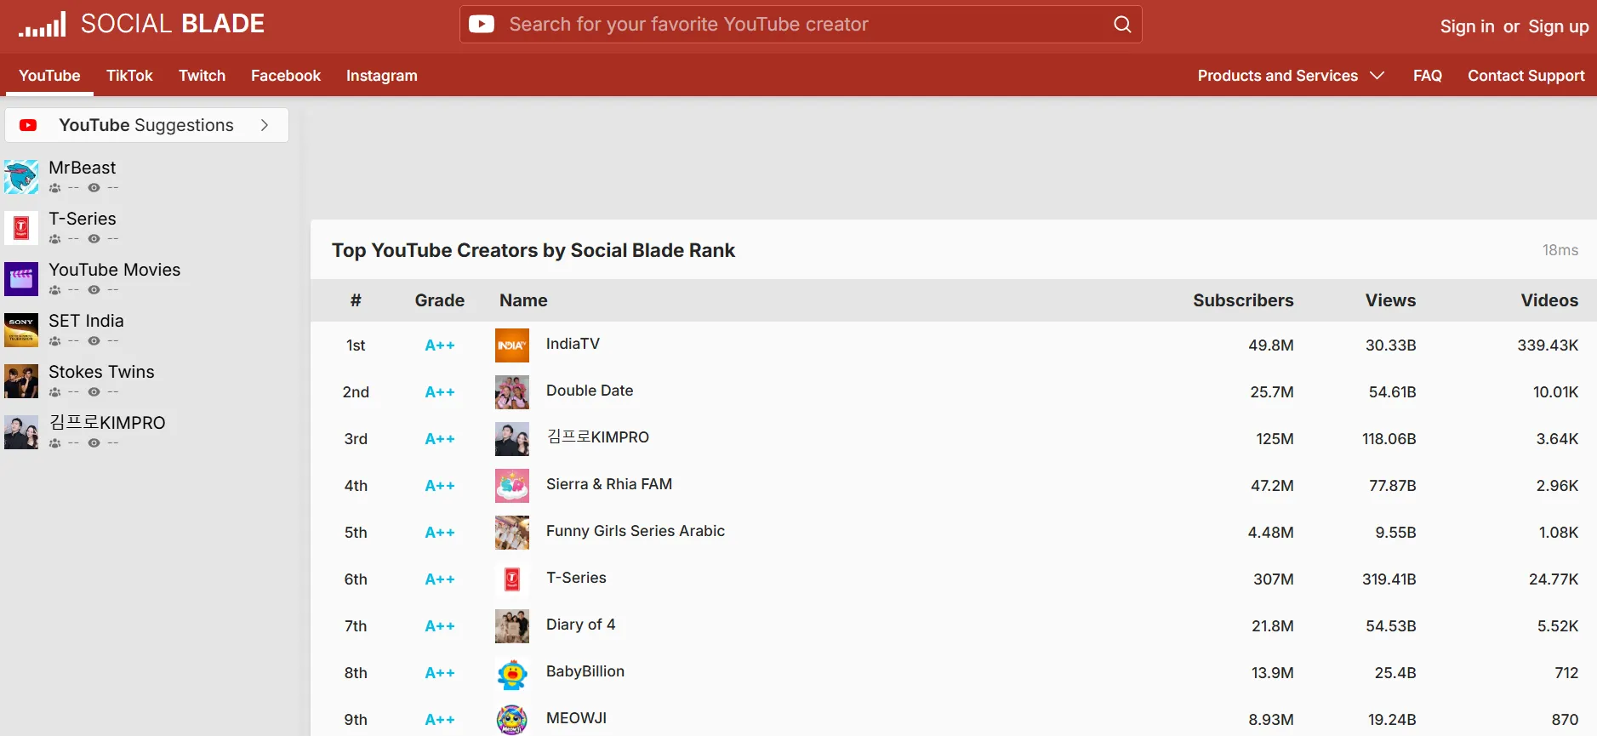The height and width of the screenshot is (736, 1597).
Task: Sort by the Videos column header
Action: [x=1549, y=300]
